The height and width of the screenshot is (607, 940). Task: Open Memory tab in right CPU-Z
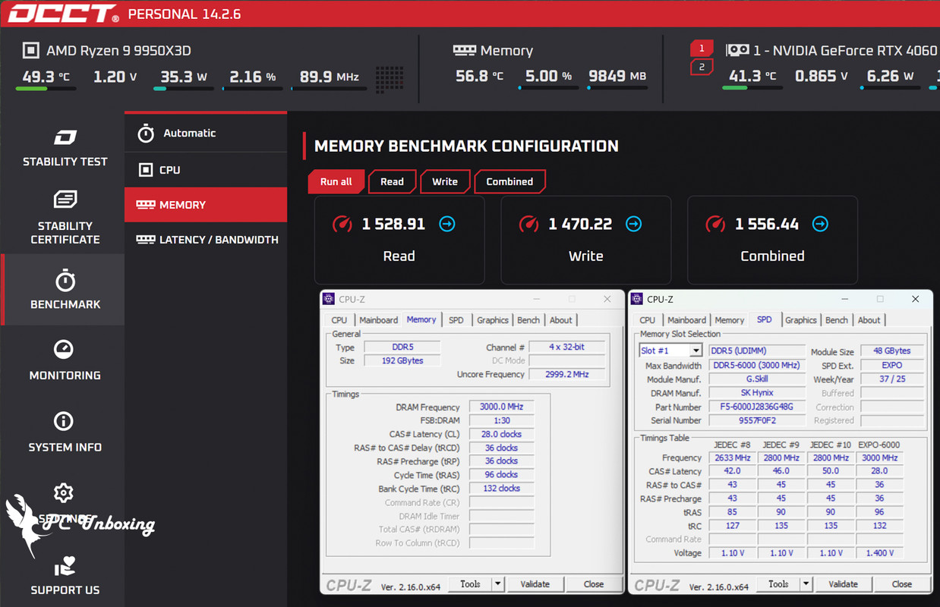tap(729, 320)
